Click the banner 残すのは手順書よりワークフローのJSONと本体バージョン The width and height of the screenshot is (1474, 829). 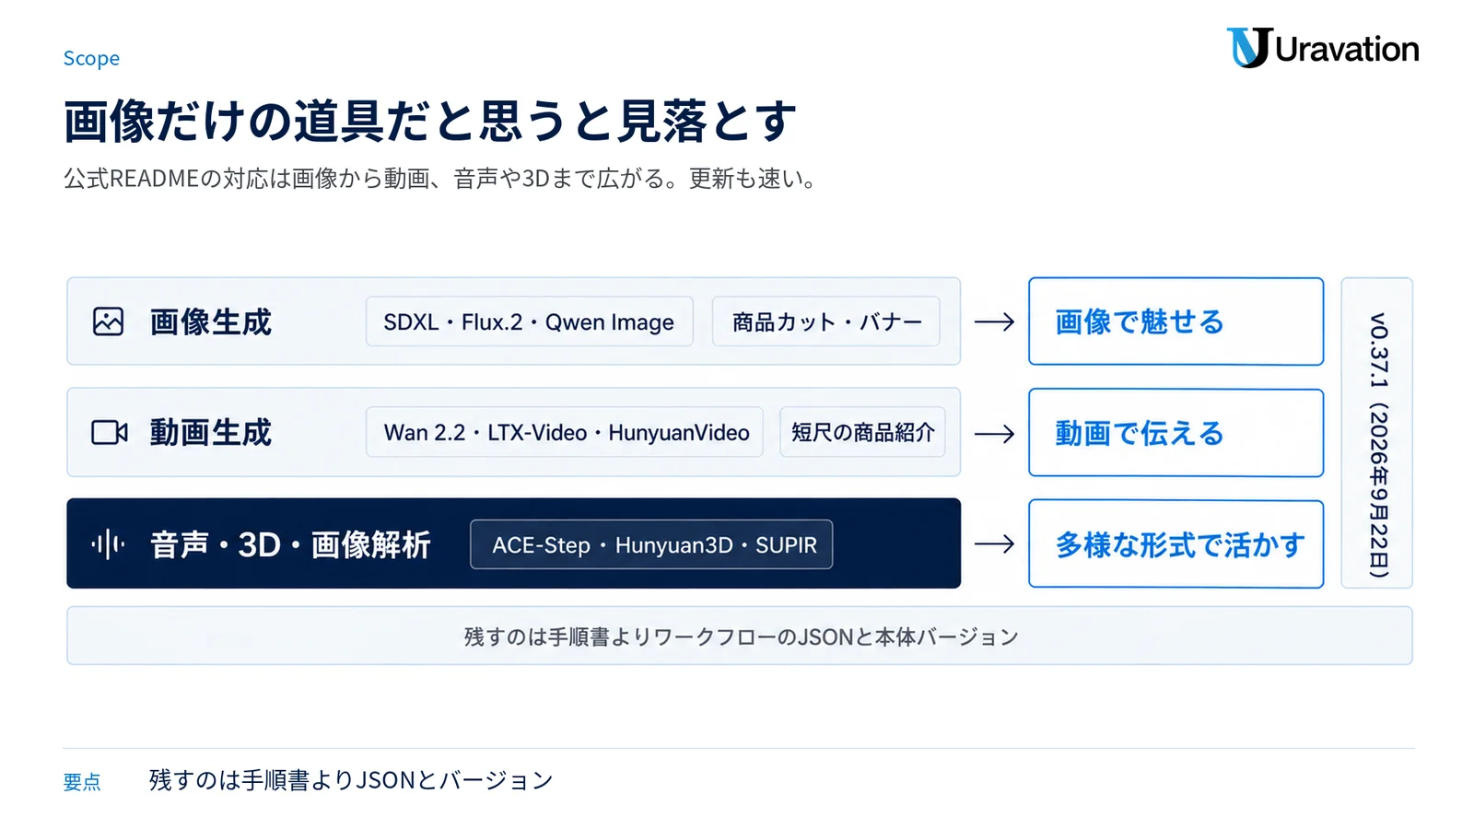coord(740,636)
